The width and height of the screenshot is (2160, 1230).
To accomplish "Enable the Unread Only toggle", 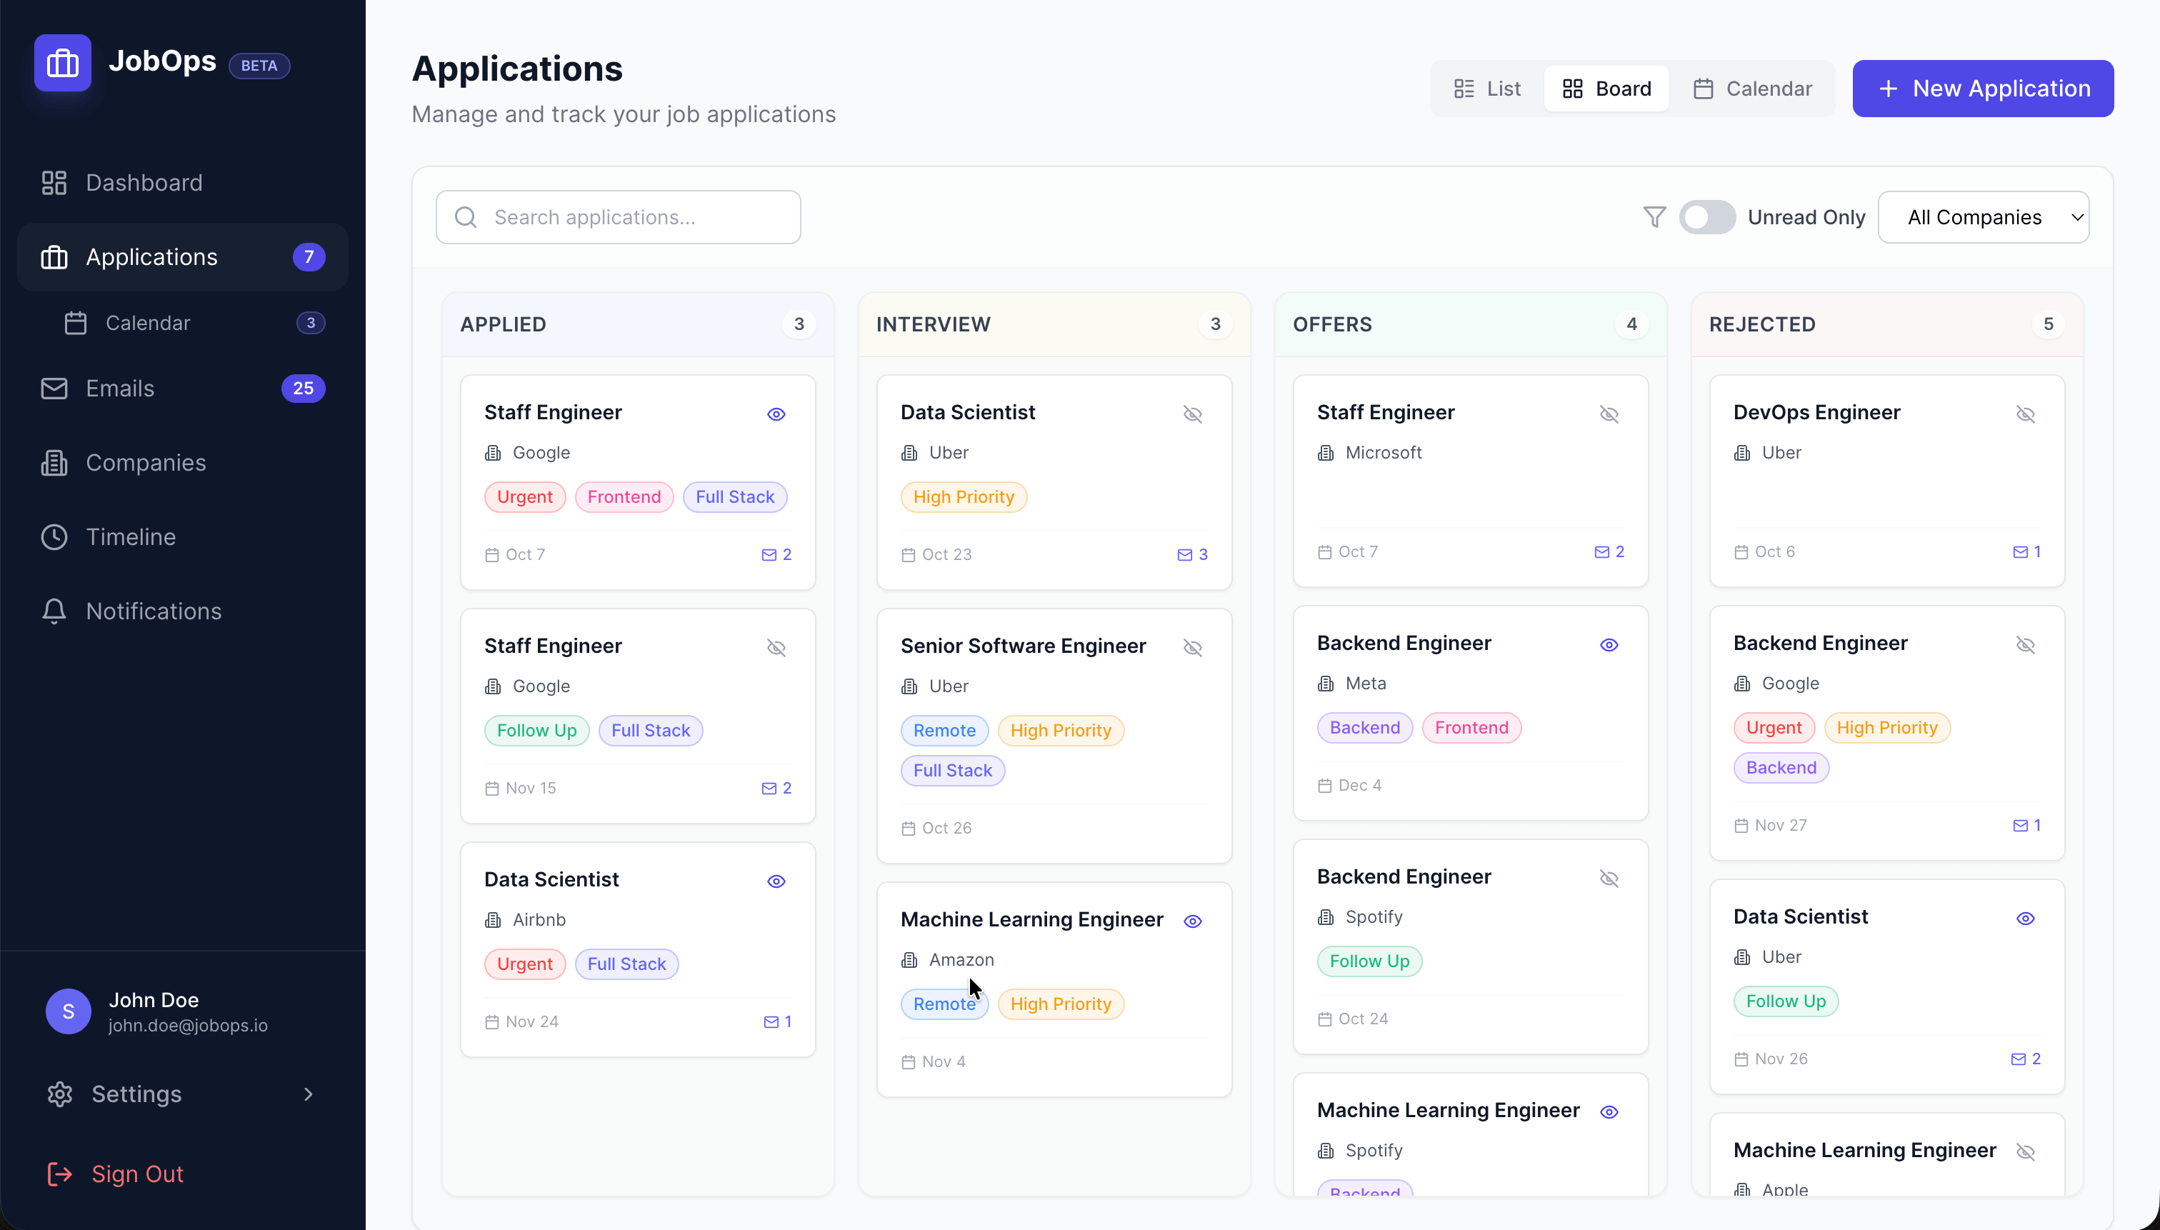I will (x=1706, y=217).
